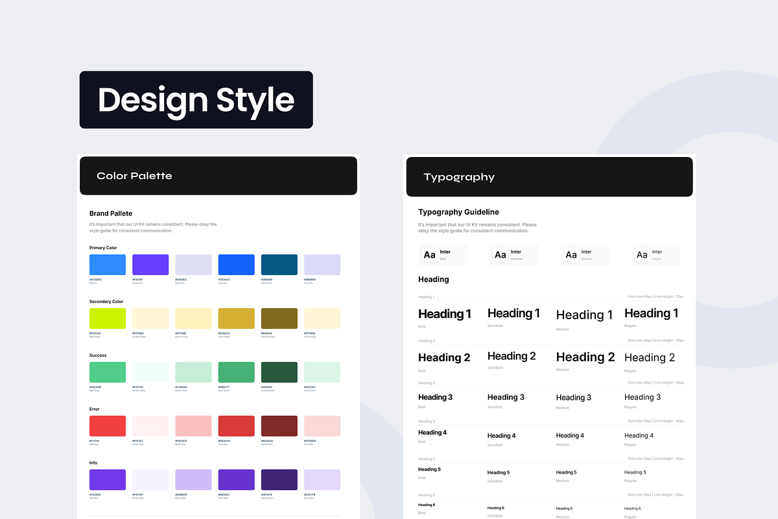The image size is (778, 519).
Task: Pick the Main red swatch in Error row
Action: pyautogui.click(x=108, y=426)
